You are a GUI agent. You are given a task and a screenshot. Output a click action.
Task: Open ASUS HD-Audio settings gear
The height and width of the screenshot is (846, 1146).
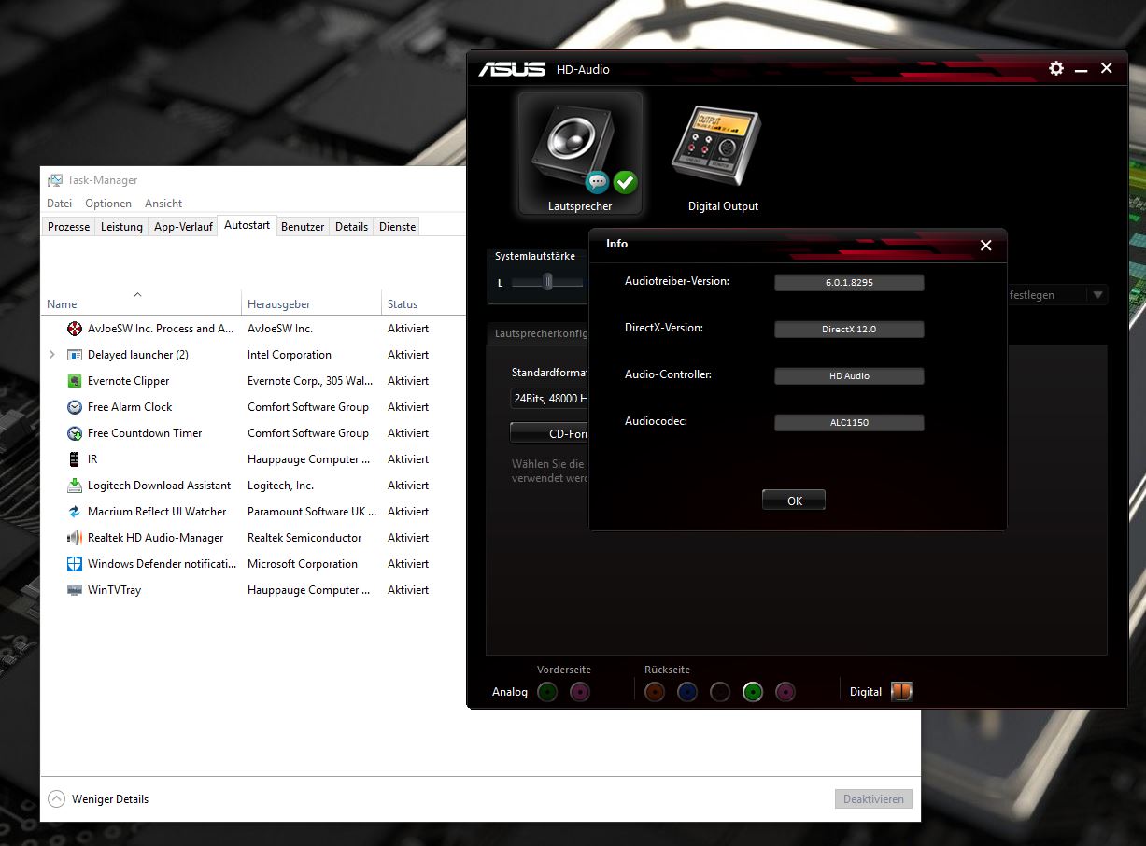pos(1056,68)
